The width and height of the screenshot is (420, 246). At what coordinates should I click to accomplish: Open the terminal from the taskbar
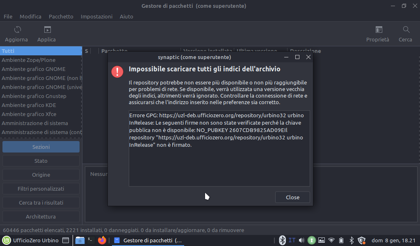point(91,240)
